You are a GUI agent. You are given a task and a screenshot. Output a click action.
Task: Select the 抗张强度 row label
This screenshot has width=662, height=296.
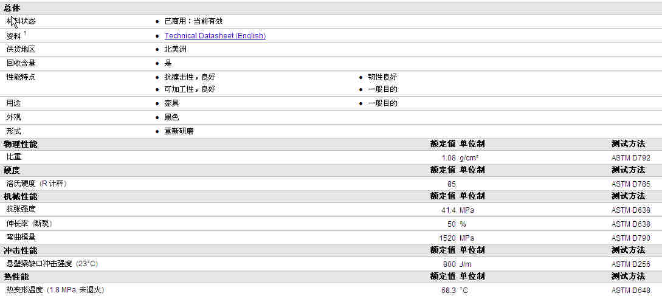tap(21, 209)
